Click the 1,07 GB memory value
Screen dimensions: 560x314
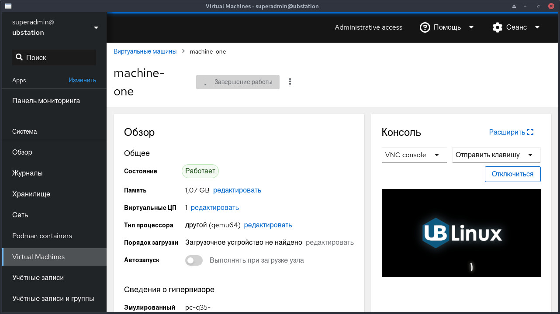(x=197, y=190)
